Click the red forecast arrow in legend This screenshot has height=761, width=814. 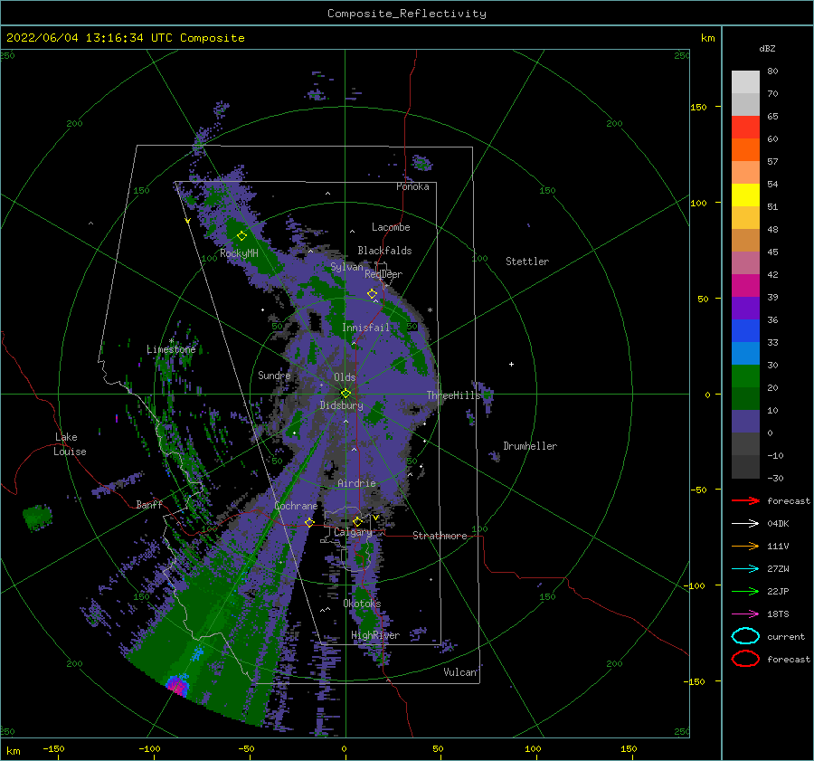pyautogui.click(x=745, y=500)
